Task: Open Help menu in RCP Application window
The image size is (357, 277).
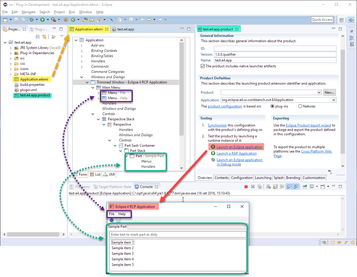Action: [x=122, y=214]
